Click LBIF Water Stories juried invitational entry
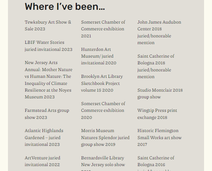This screenshot has height=171, width=212. [48, 46]
